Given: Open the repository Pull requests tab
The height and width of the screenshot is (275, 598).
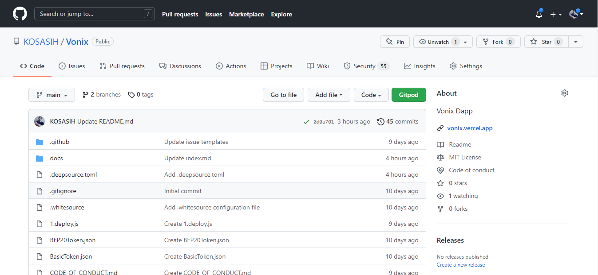Looking at the screenshot, I should click(x=122, y=66).
